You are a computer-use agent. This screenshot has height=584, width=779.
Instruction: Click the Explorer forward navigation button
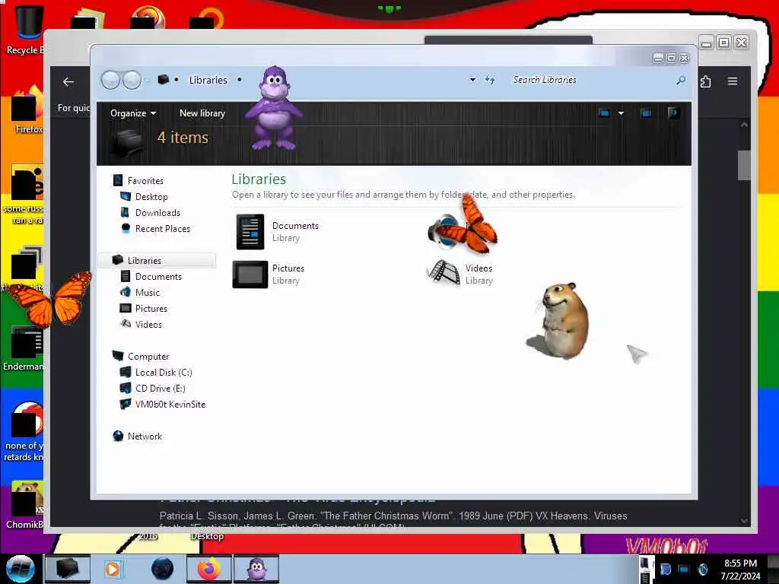(132, 80)
